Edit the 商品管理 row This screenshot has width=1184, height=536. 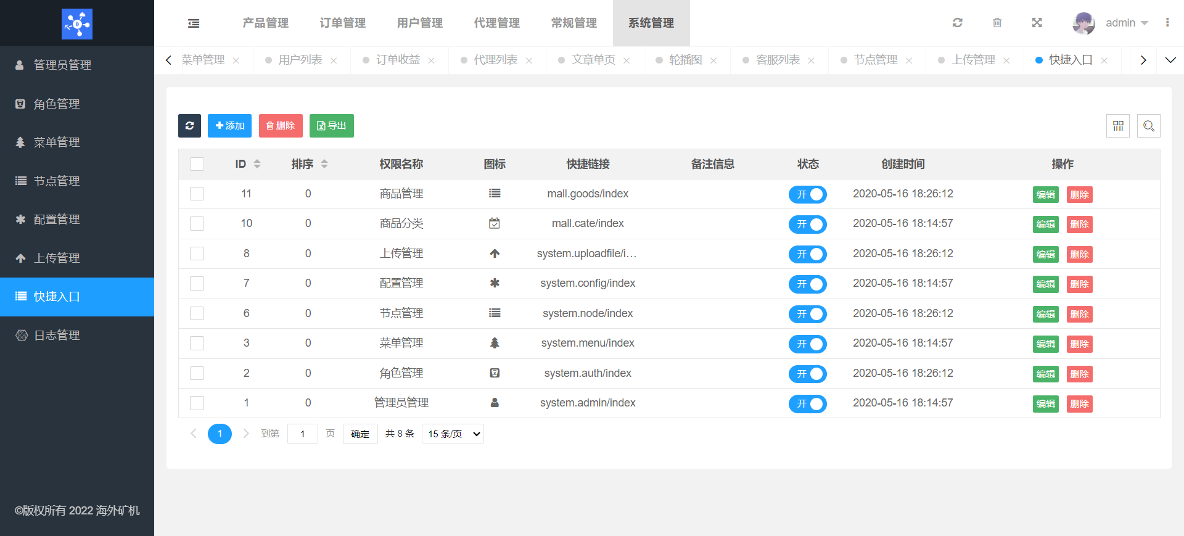(1046, 194)
